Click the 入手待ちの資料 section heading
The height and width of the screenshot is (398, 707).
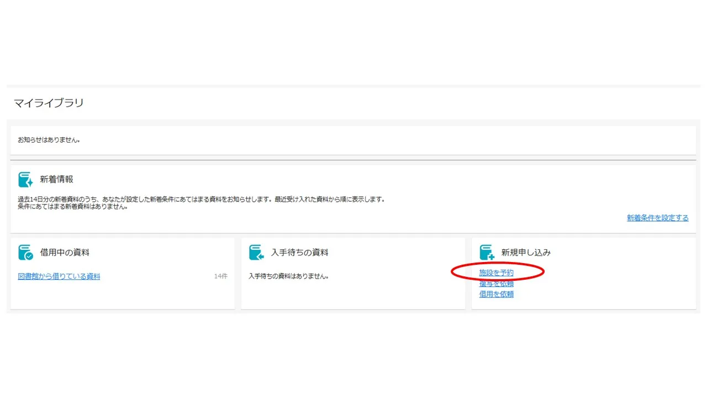click(x=299, y=253)
